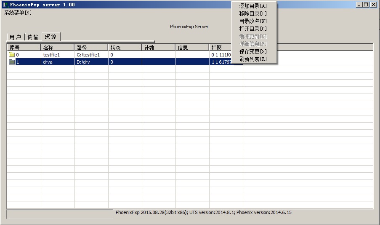Sort by the 扩展 column header

[220, 48]
